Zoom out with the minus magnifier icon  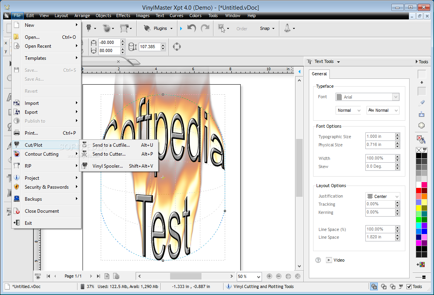pyautogui.click(x=279, y=276)
